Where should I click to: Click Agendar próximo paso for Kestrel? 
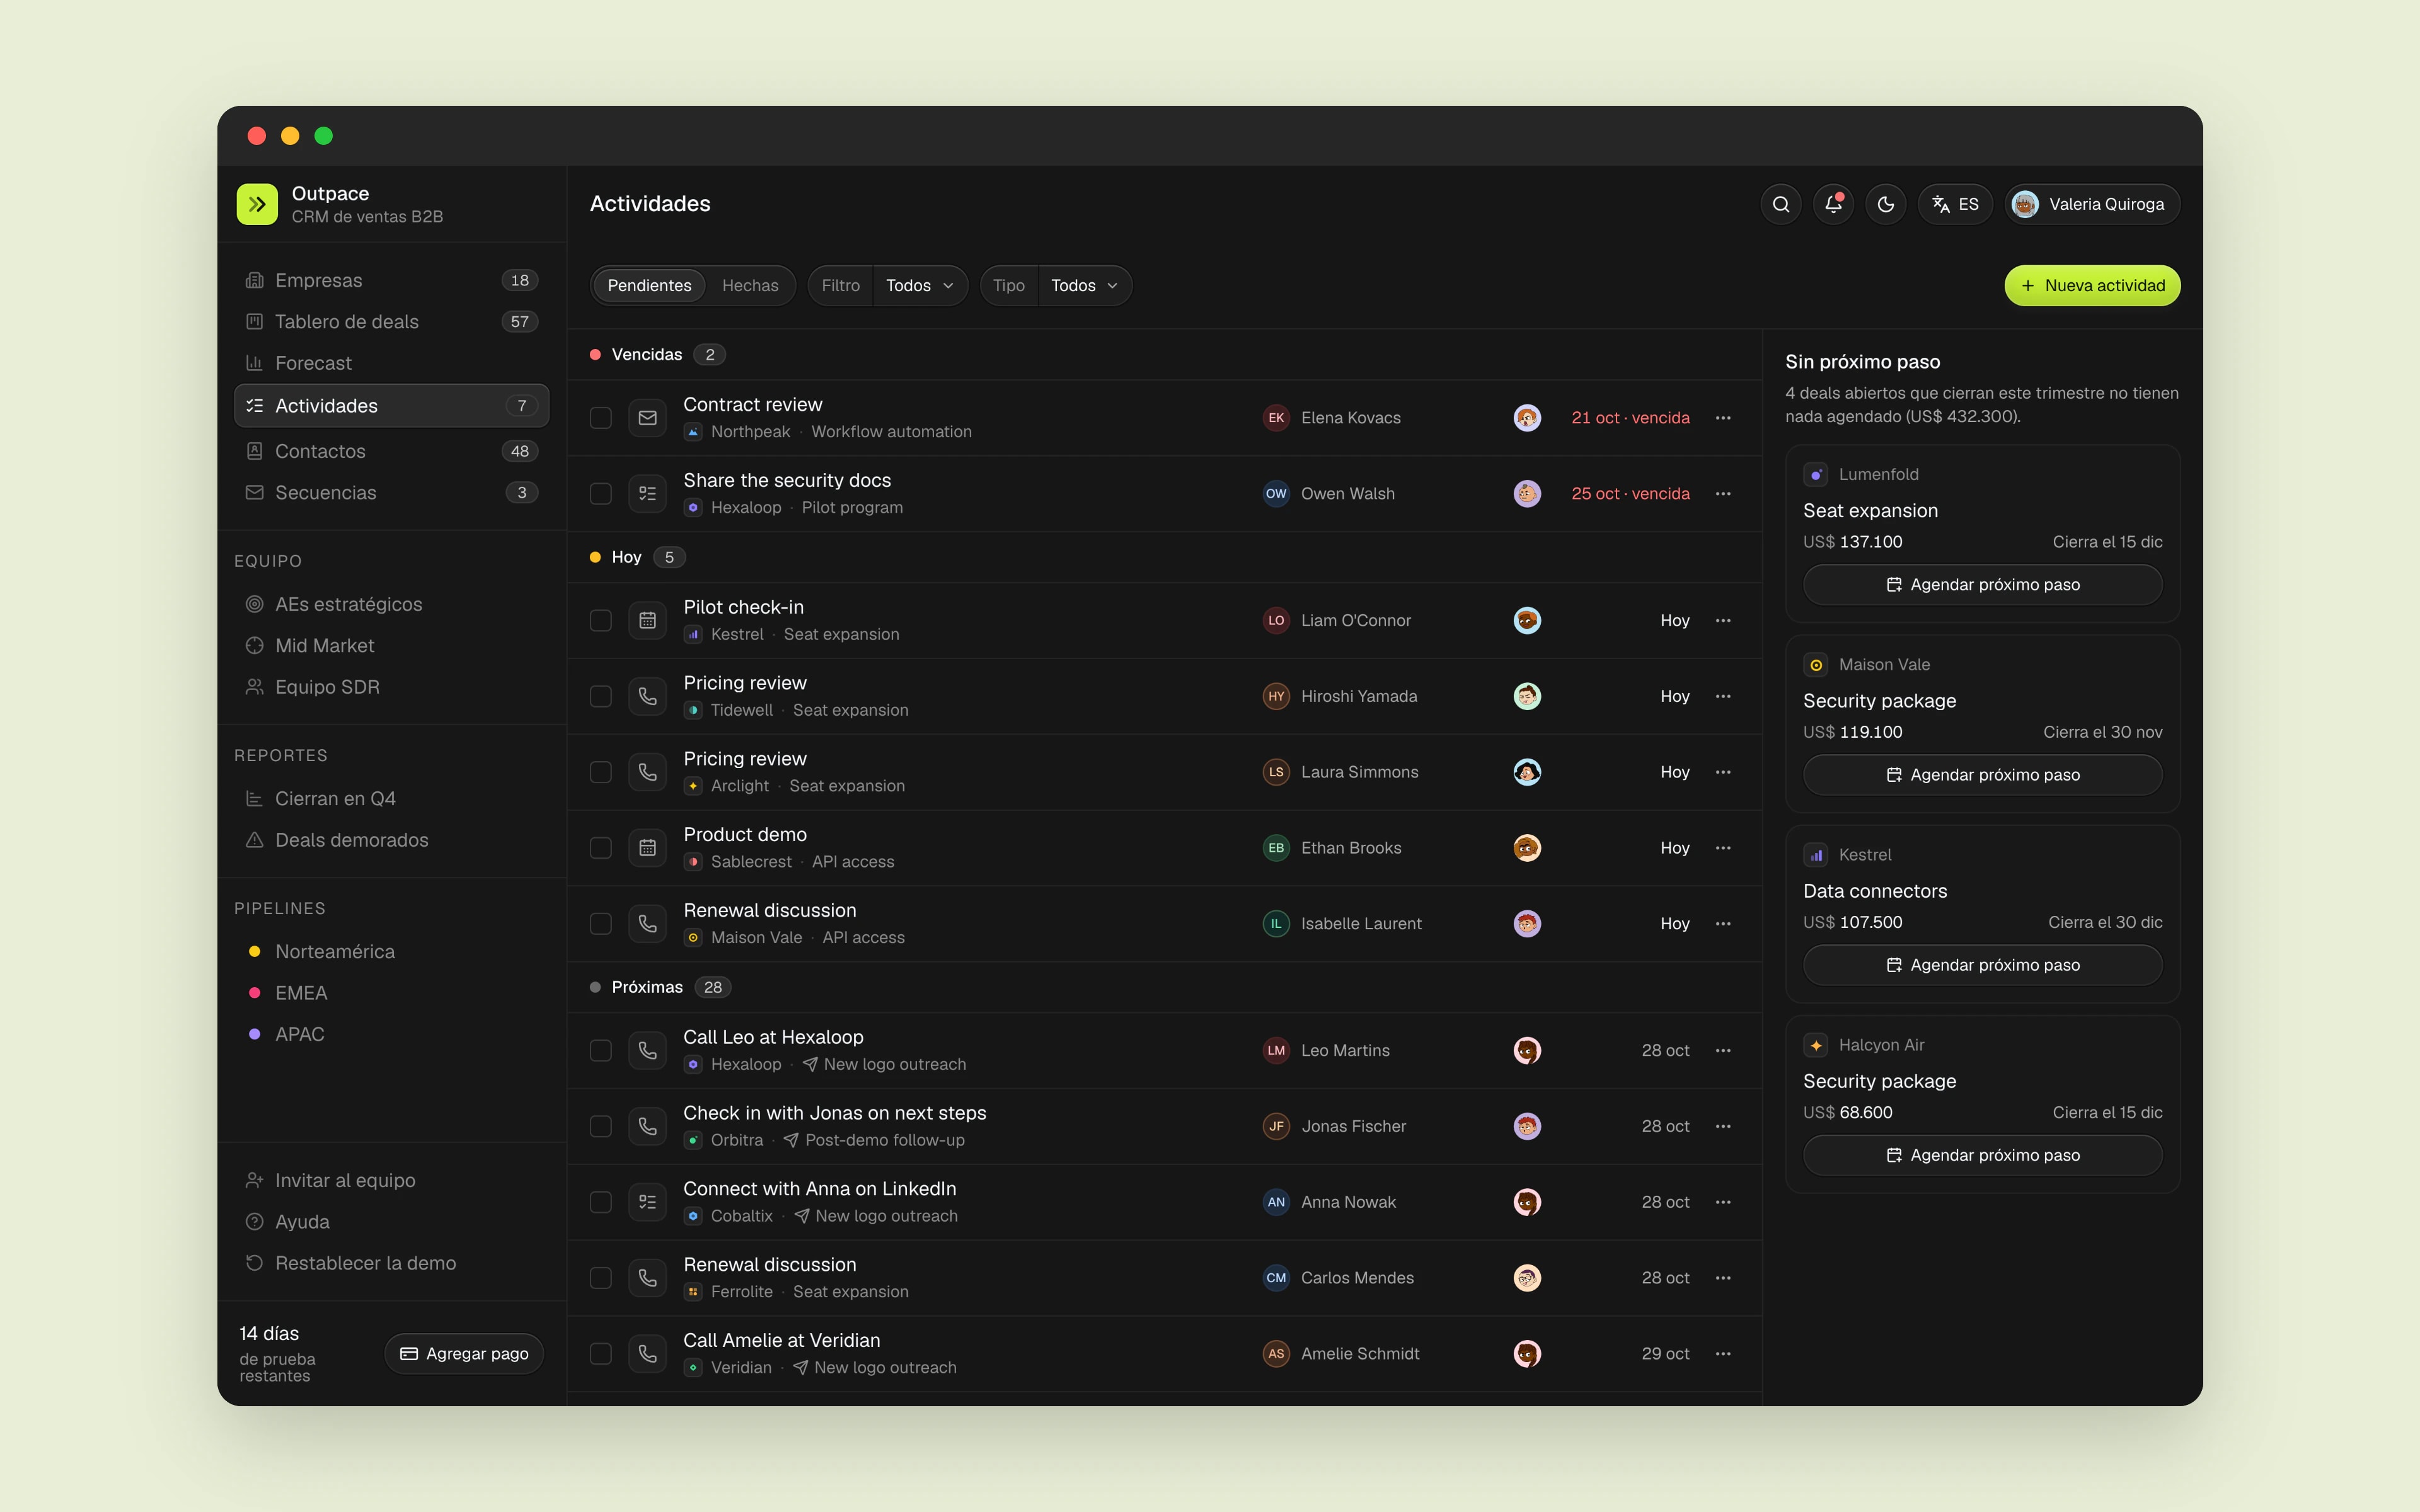tap(1982, 965)
